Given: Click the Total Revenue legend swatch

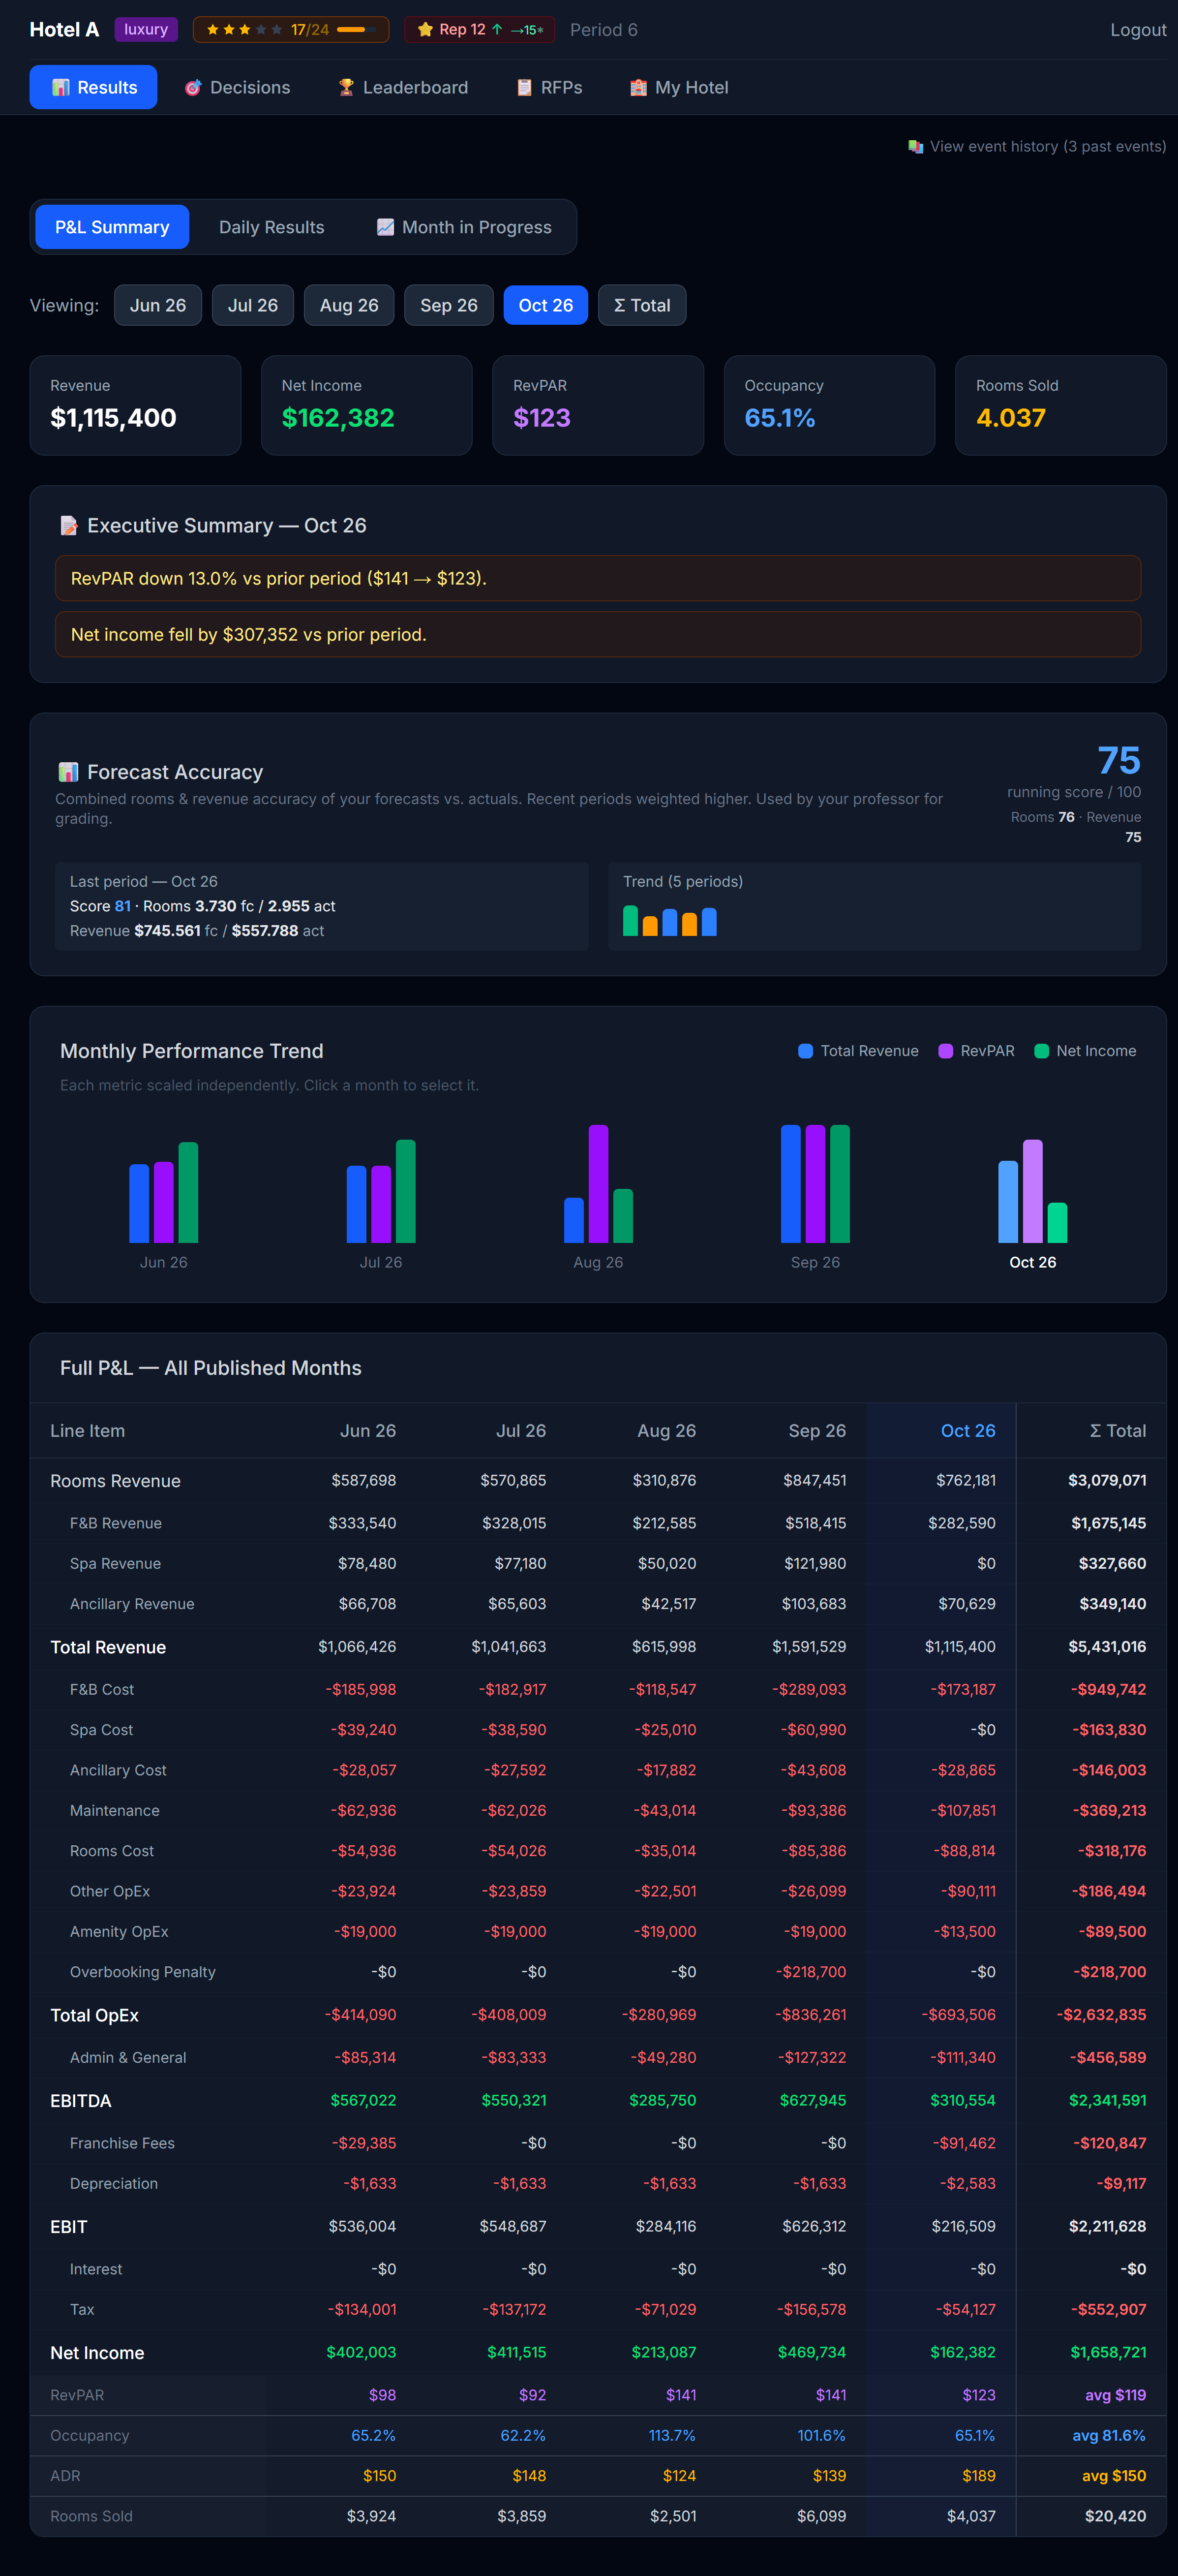Looking at the screenshot, I should point(805,1051).
